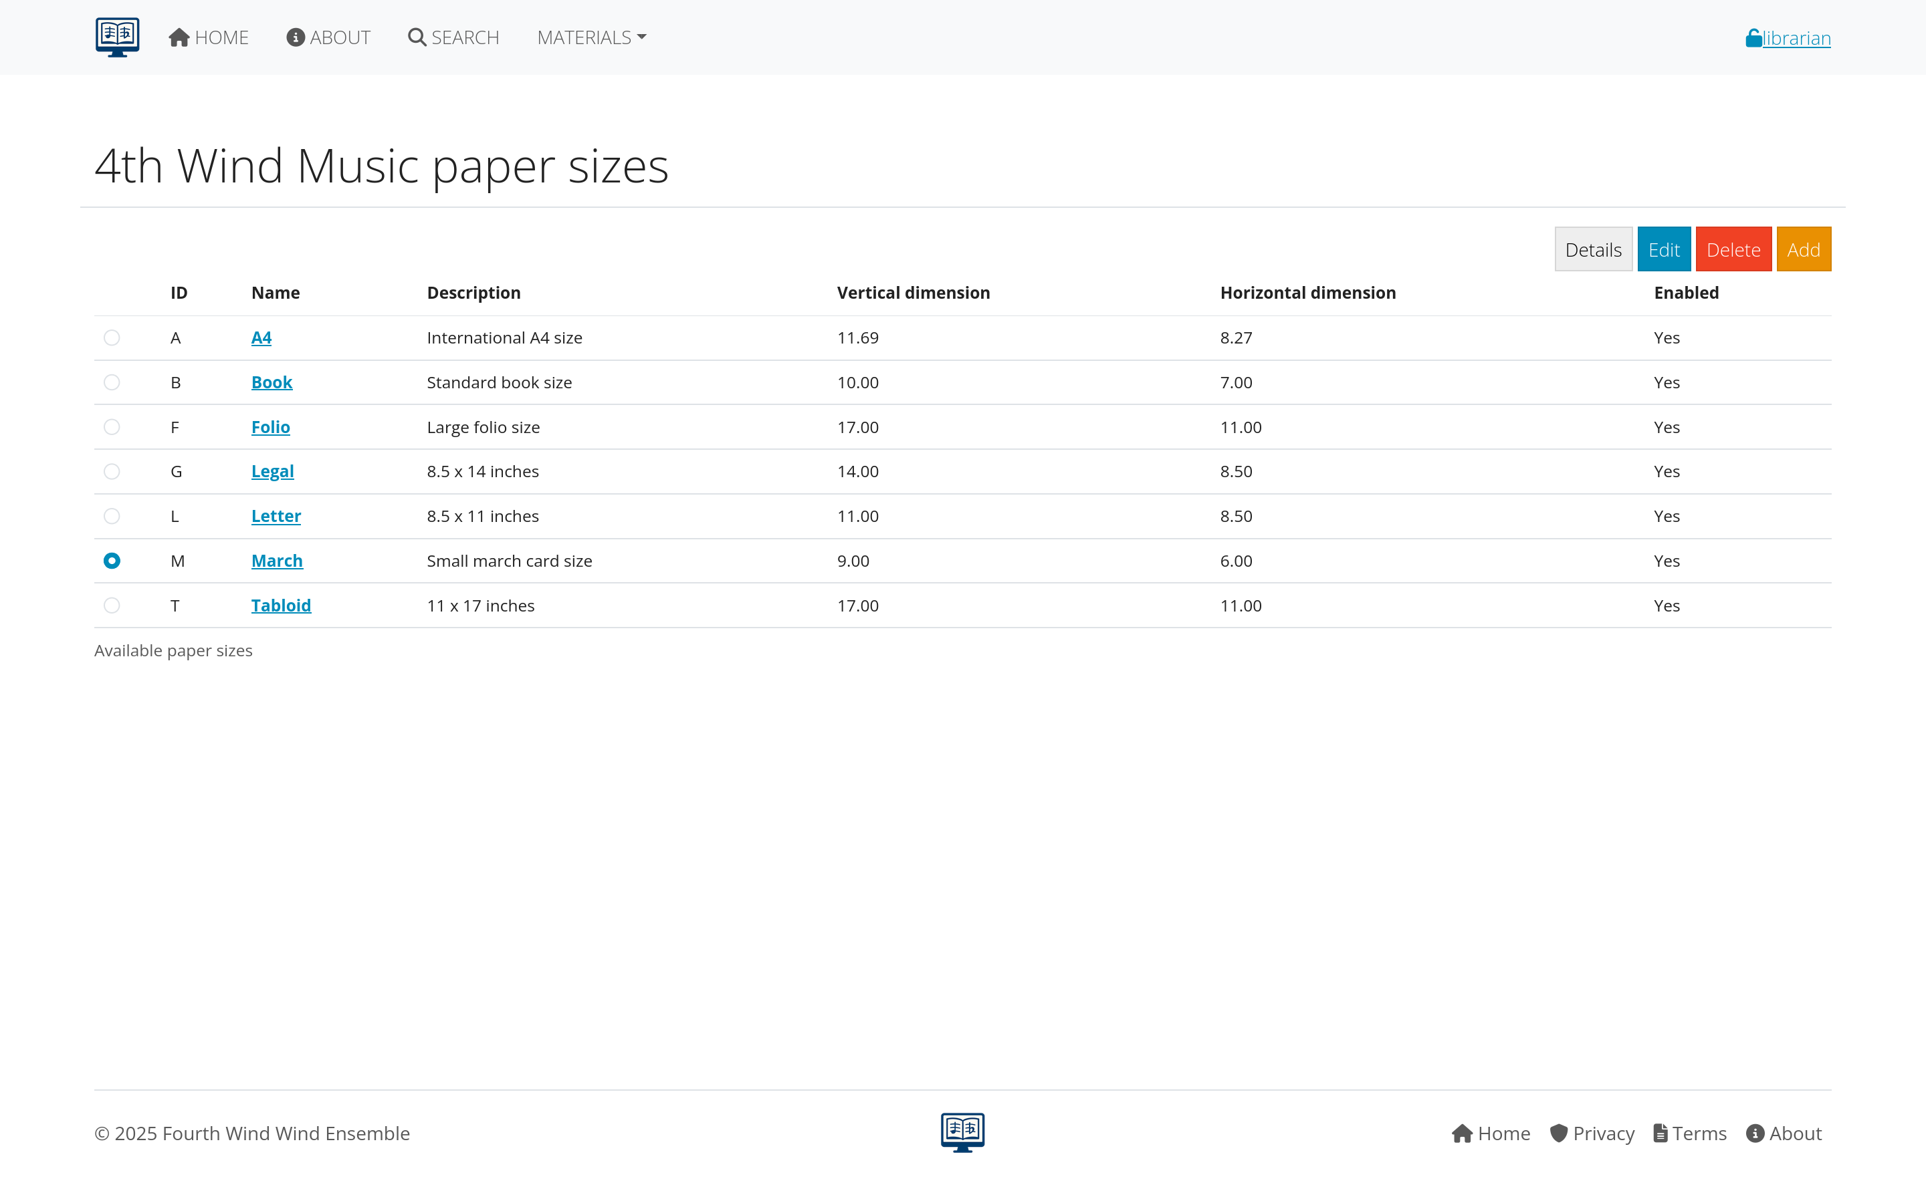Switch to SEARCH in the navigation bar
1926x1203 pixels.
pyautogui.click(x=463, y=37)
